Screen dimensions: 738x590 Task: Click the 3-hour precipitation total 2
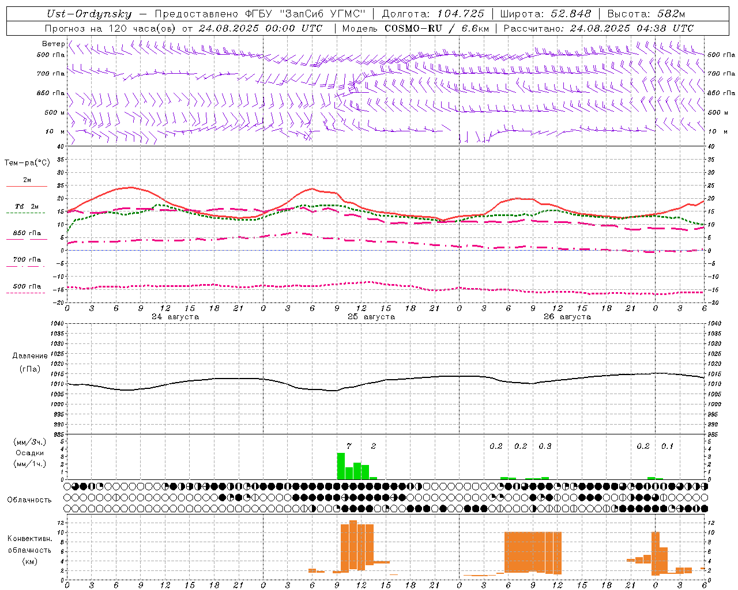point(374,446)
